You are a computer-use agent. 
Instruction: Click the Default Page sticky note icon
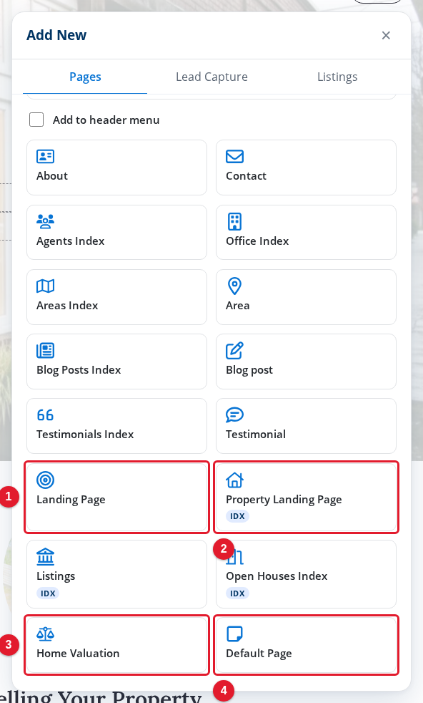coord(234,634)
